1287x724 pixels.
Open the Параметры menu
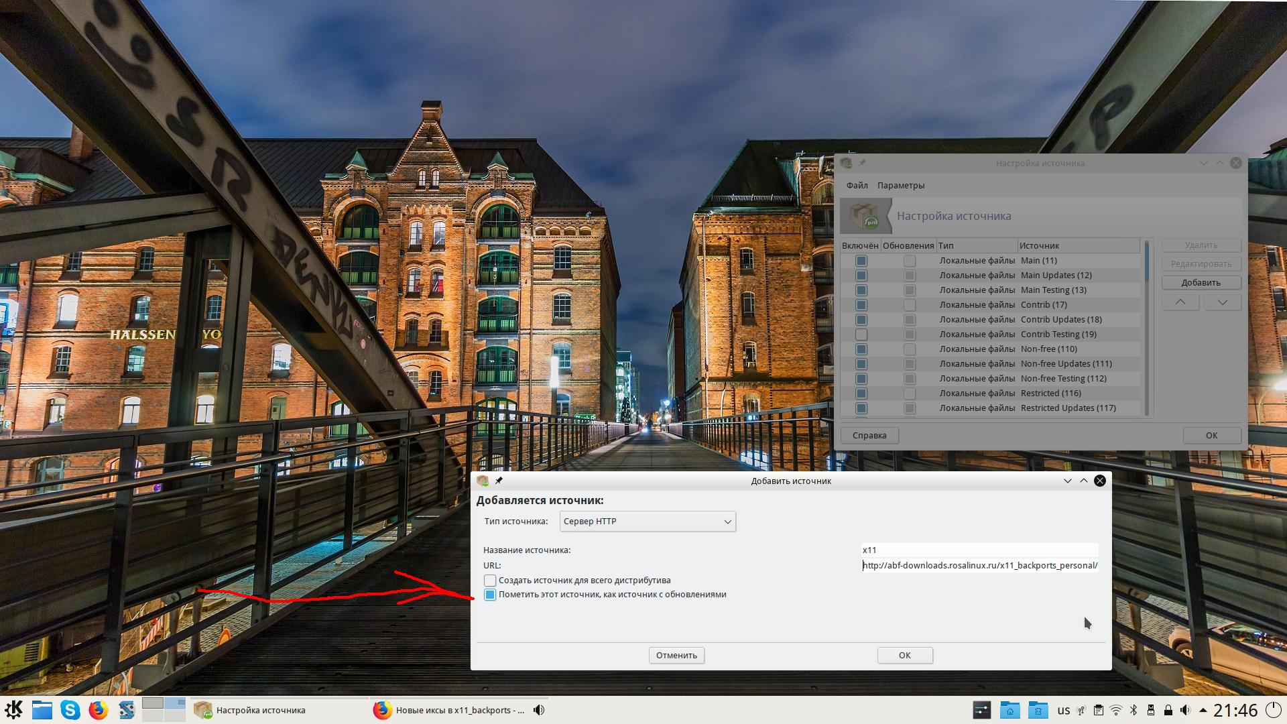(900, 185)
